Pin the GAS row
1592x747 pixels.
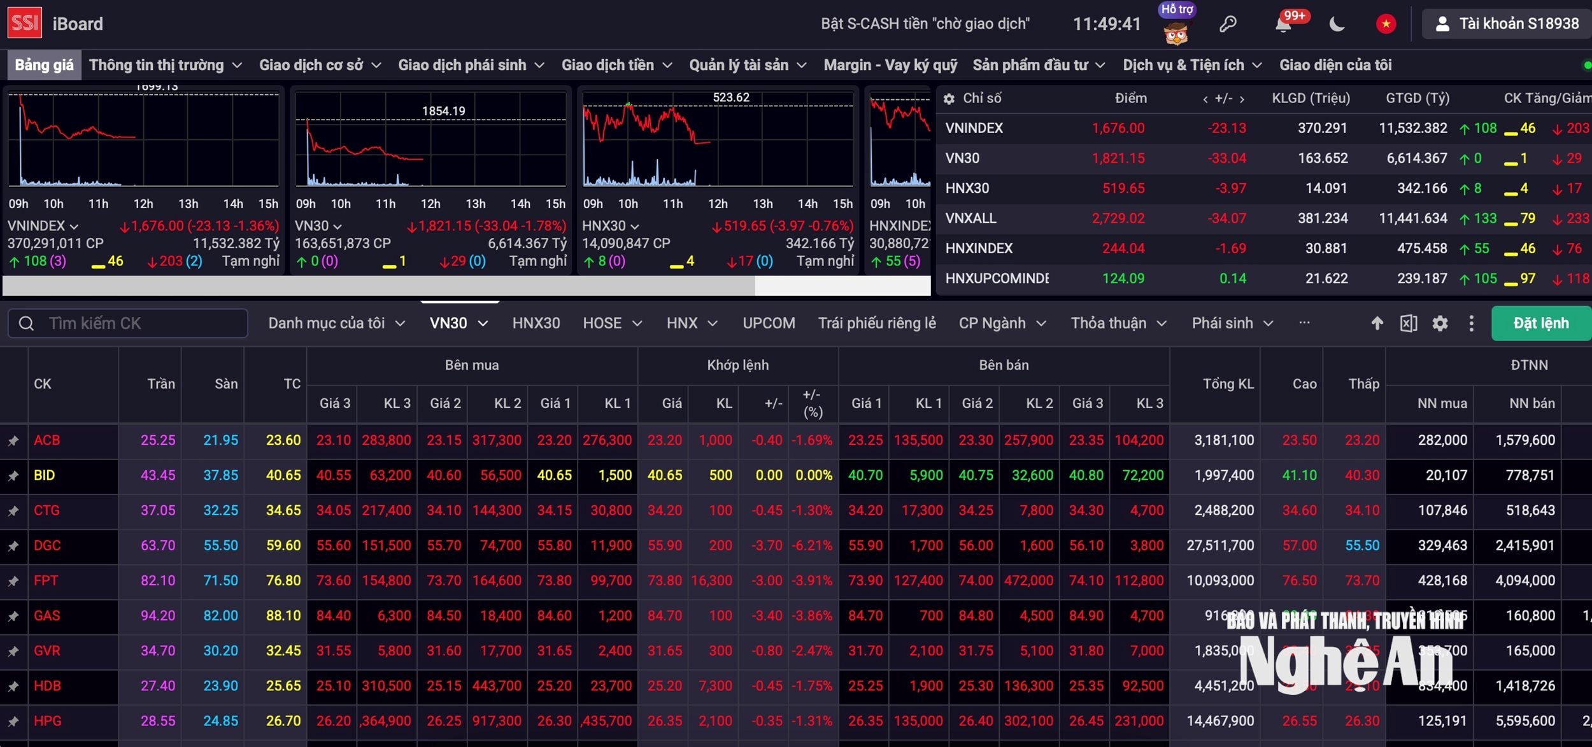point(13,616)
